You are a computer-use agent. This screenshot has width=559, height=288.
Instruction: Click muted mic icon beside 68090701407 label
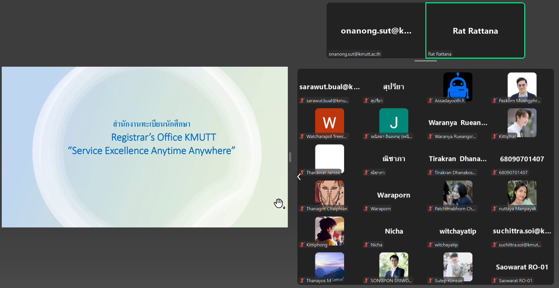tap(495, 173)
